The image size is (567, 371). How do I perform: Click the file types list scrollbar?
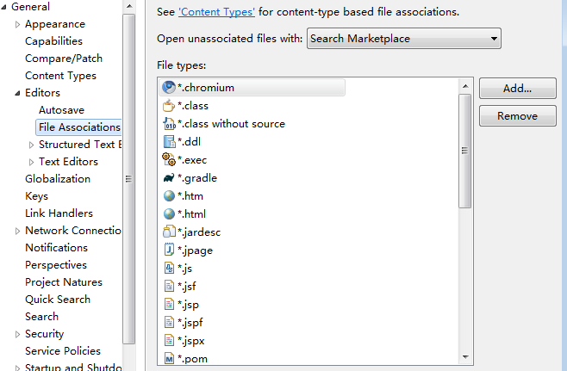click(465, 151)
